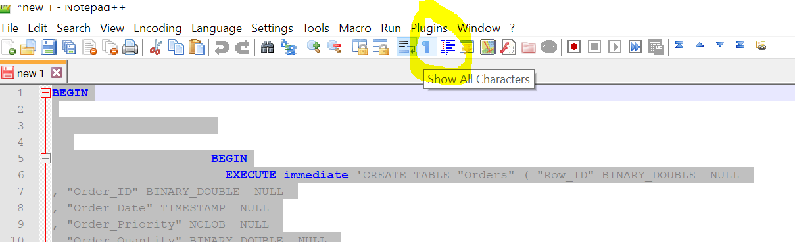Open the Edit menu

(37, 28)
